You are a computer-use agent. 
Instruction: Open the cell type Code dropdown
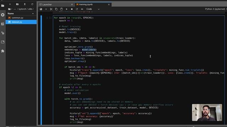click(93, 9)
